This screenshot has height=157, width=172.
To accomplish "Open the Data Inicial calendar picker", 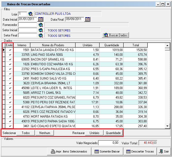I will [40, 19].
